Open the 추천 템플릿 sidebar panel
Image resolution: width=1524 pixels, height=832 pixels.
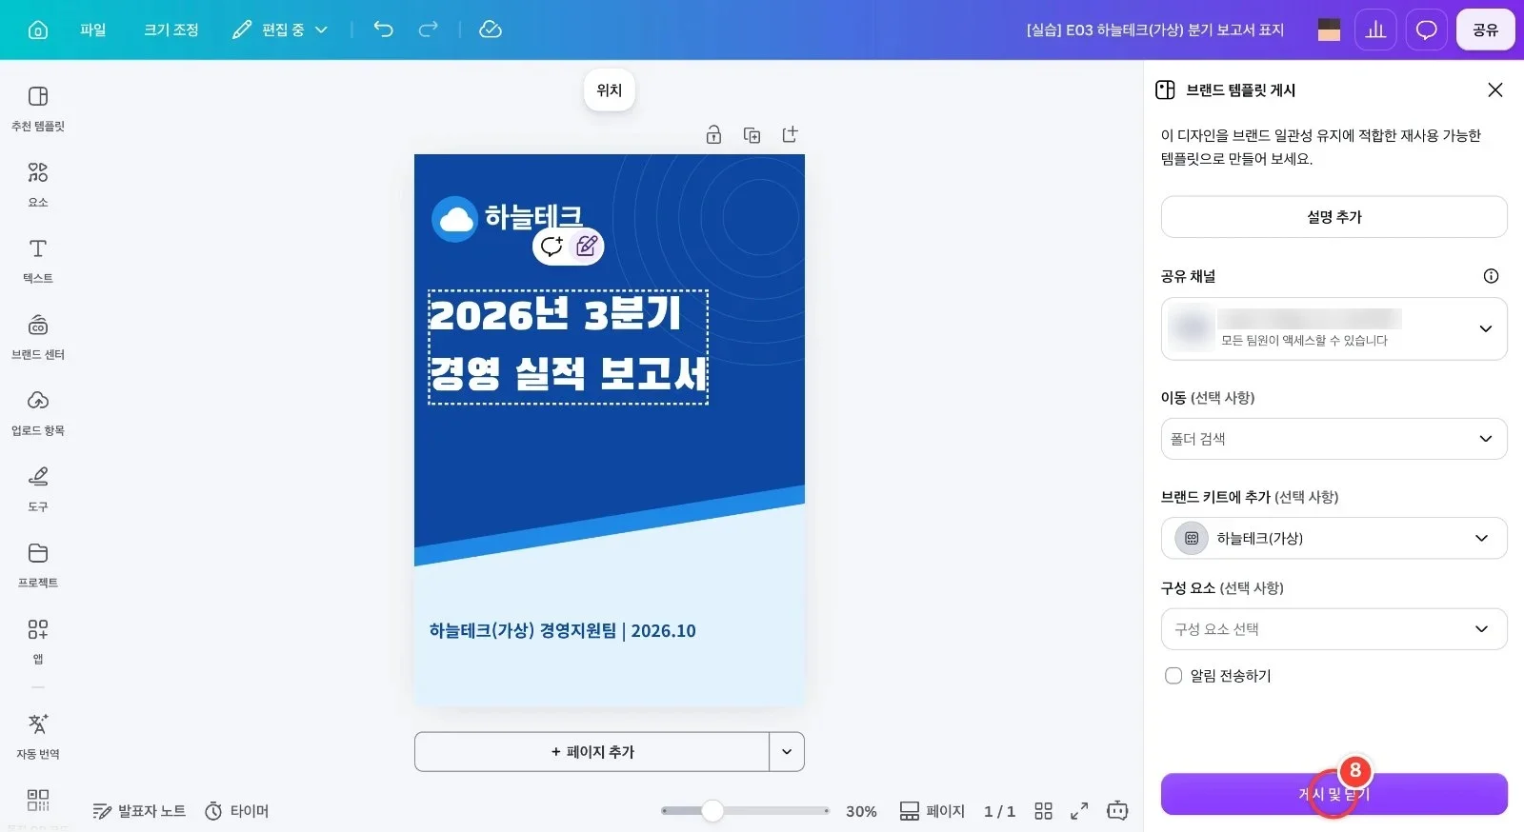38,109
